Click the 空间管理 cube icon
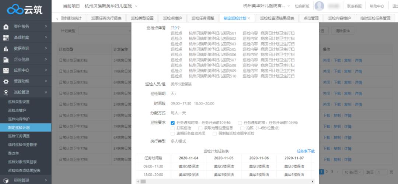The image size is (398, 184). click(6, 180)
